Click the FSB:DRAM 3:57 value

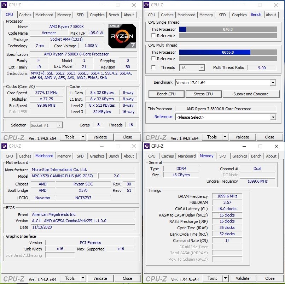click(227, 202)
